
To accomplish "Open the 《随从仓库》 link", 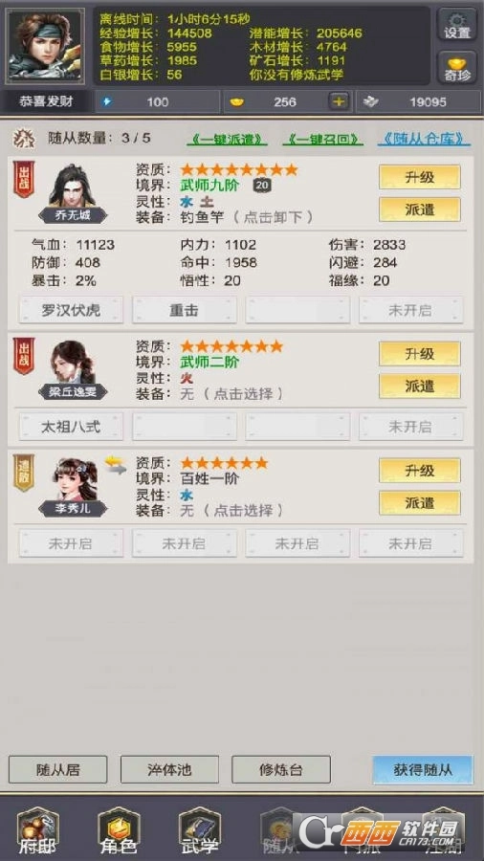I will (x=424, y=139).
